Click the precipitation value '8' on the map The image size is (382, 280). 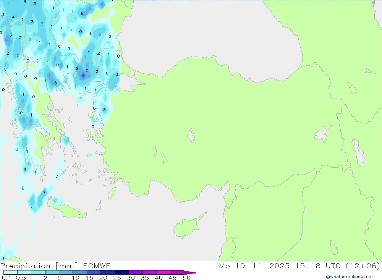[x=83, y=14]
